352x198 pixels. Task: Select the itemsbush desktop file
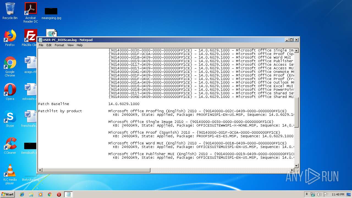click(29, 148)
